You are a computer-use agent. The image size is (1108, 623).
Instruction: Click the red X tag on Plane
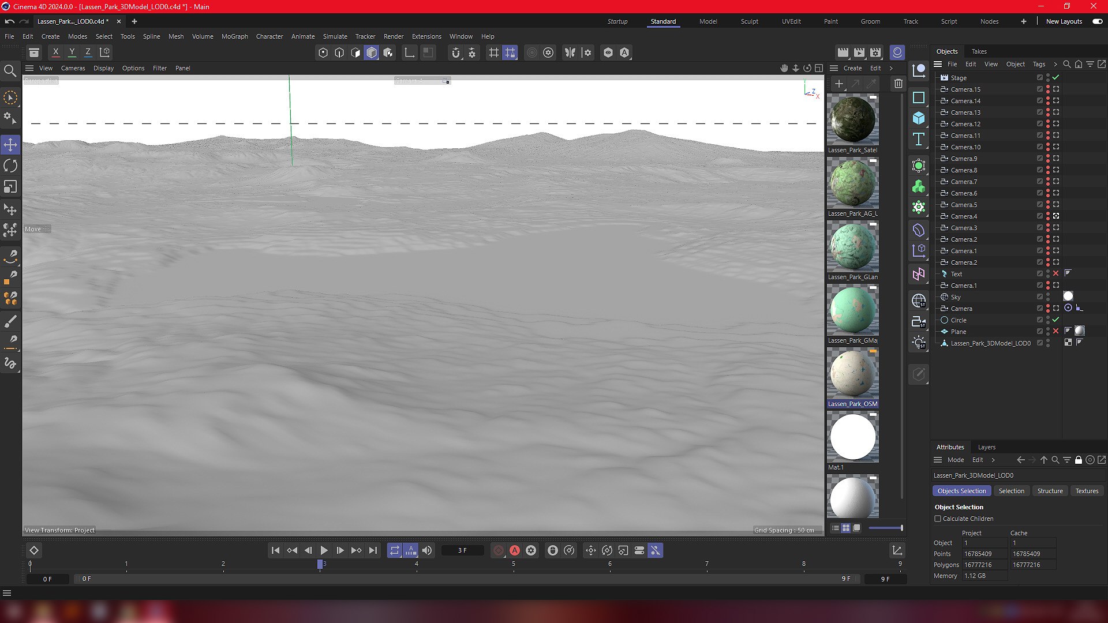(1056, 331)
